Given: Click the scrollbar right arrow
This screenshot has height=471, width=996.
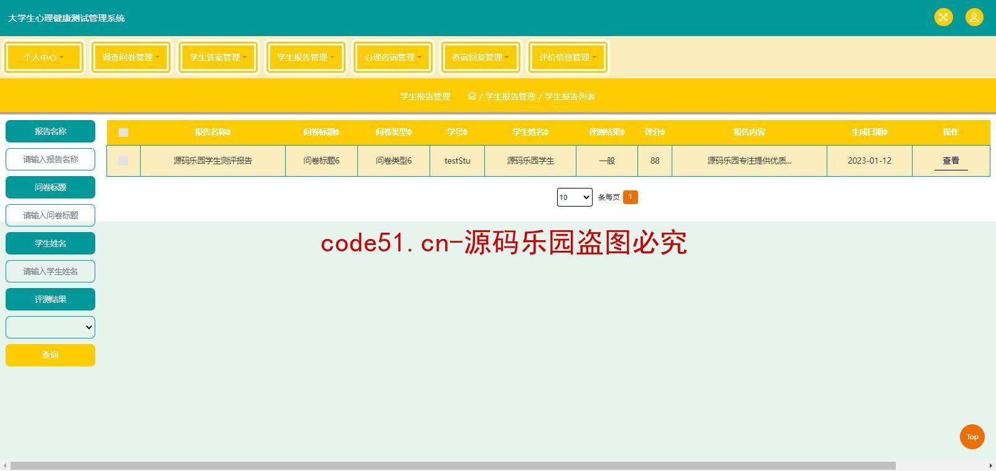Looking at the screenshot, I should point(991,466).
